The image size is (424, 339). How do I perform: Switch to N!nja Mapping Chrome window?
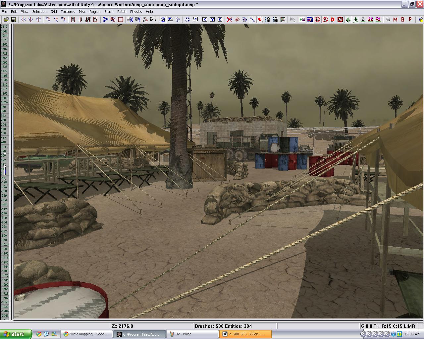(86, 334)
